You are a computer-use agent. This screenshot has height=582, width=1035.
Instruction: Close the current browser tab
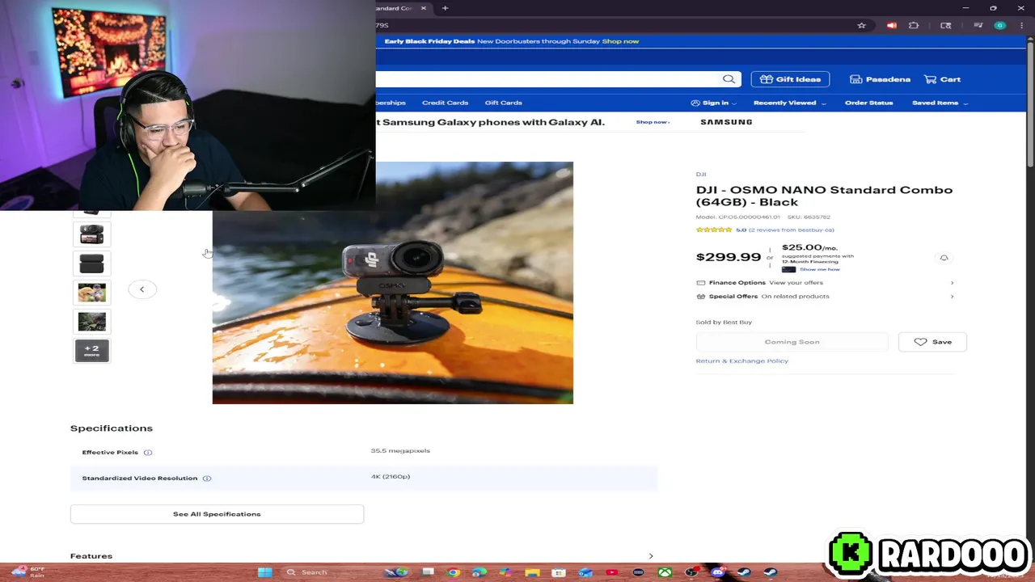pos(423,8)
